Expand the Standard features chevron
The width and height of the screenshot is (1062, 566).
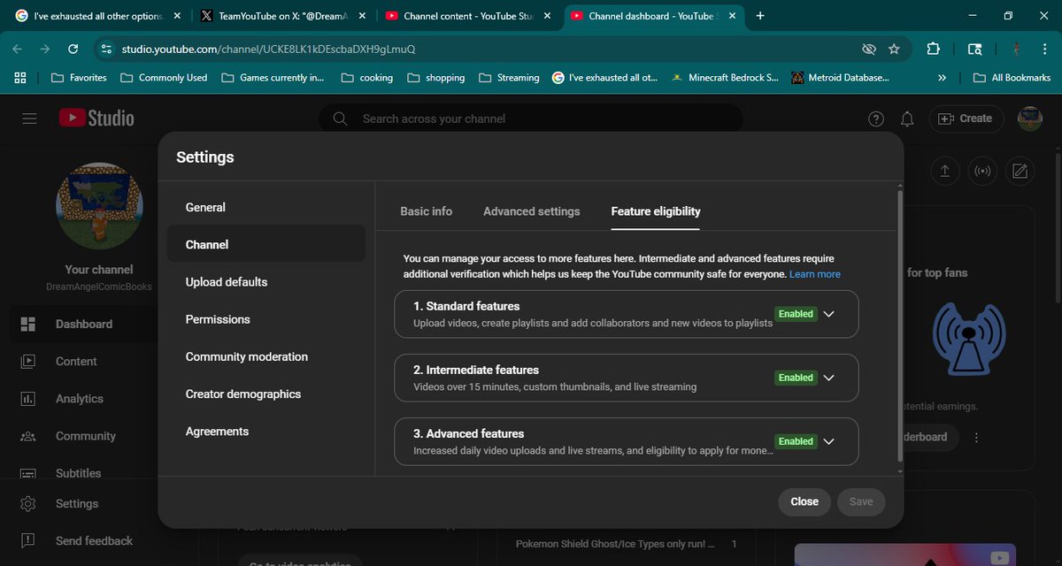pyautogui.click(x=829, y=314)
